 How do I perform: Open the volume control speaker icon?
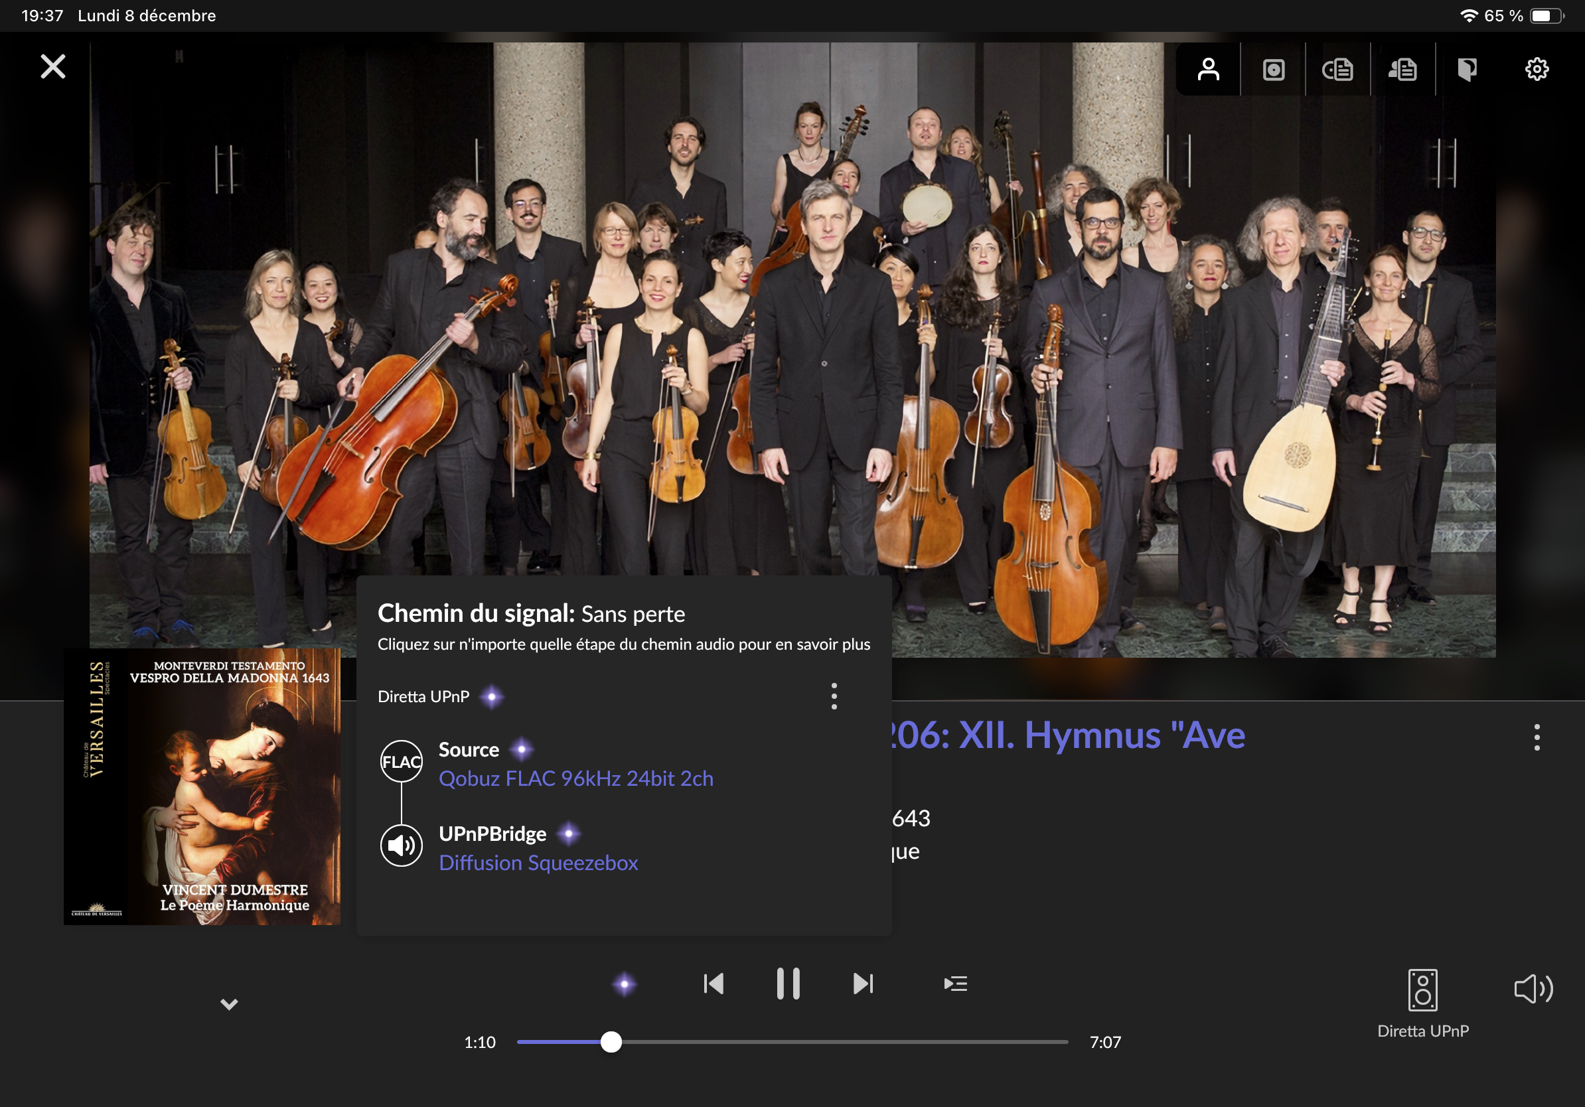pyautogui.click(x=1533, y=989)
